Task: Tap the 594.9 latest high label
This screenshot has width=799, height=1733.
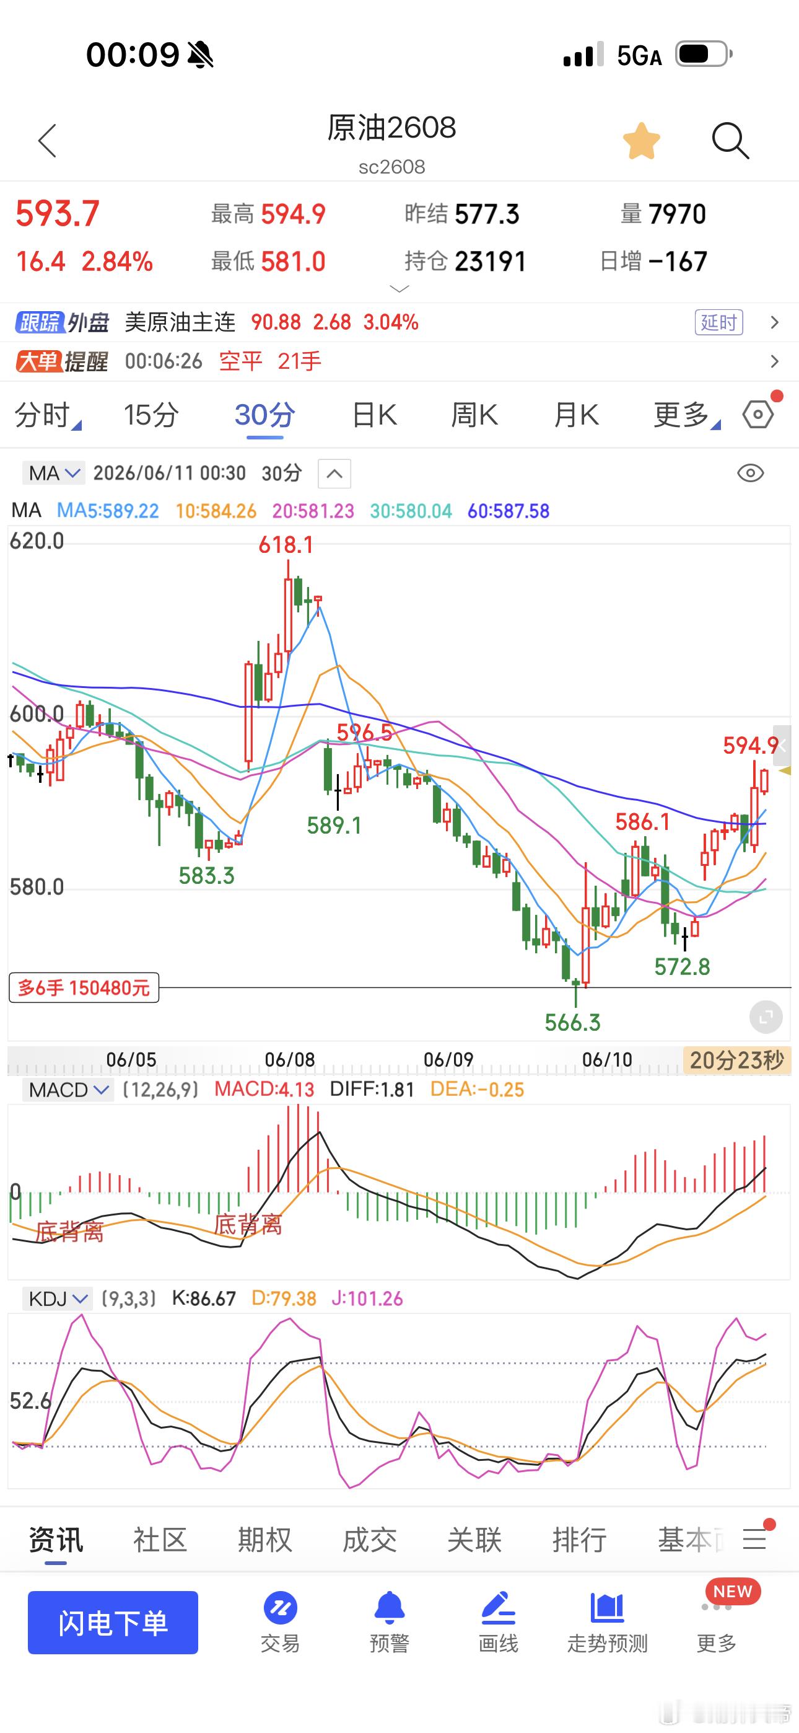Action: 751,746
